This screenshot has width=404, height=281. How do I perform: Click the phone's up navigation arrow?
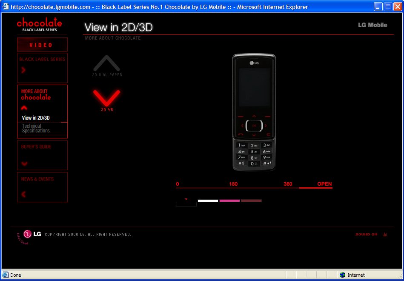click(x=254, y=116)
